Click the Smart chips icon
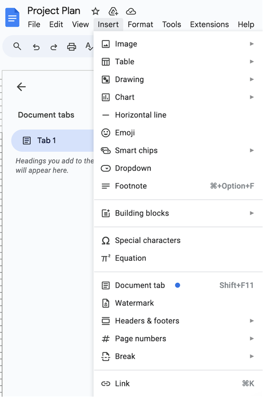This screenshot has height=397, width=263. 106,150
